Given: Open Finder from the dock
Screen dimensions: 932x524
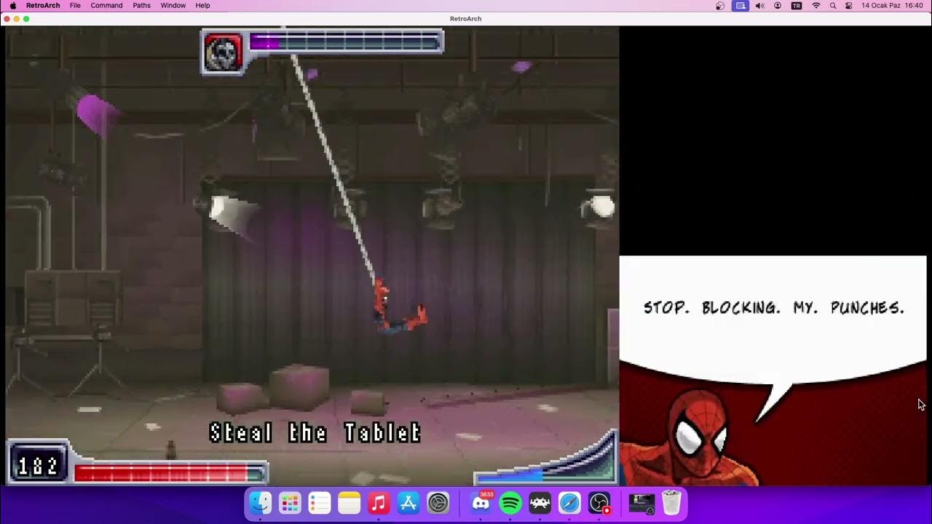Looking at the screenshot, I should point(260,503).
